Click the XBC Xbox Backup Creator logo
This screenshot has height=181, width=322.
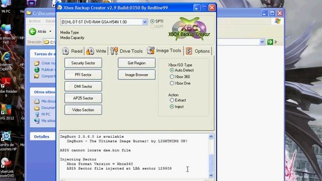click(x=189, y=29)
